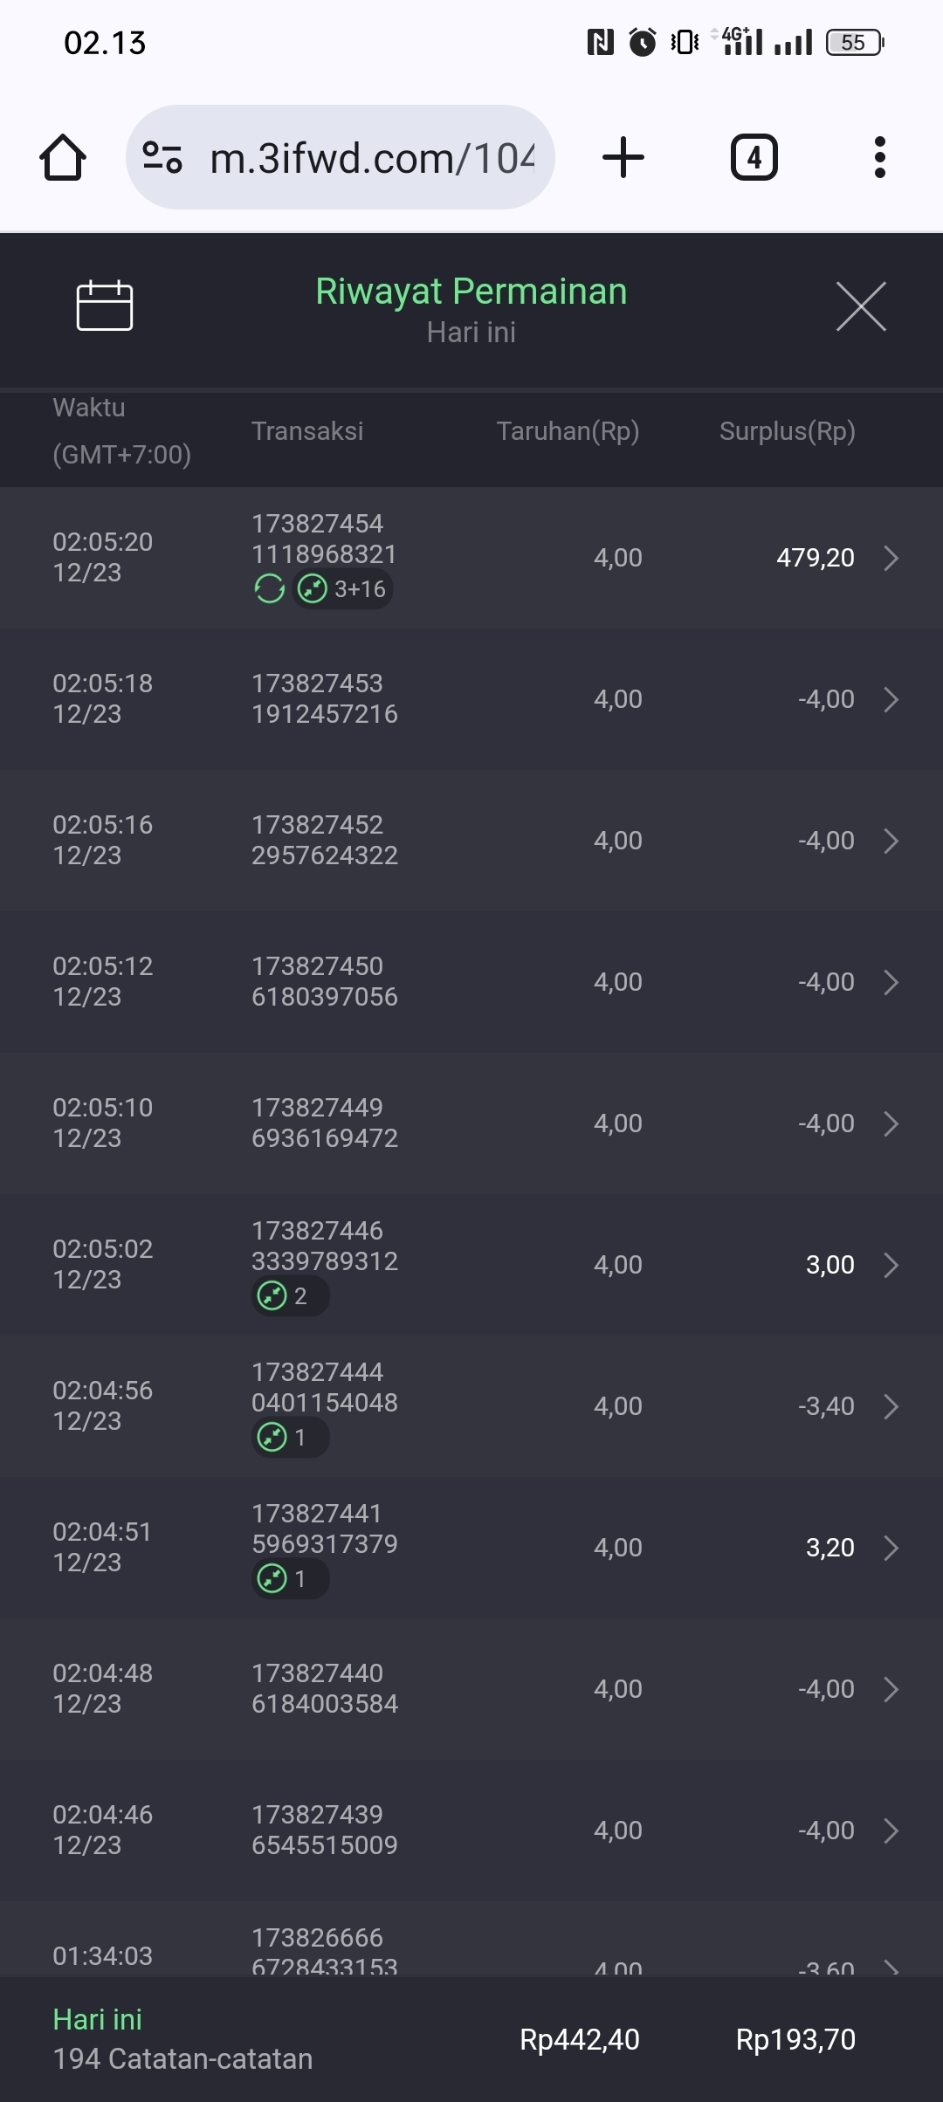Open the browser three-dot menu
The width and height of the screenshot is (943, 2102).
tap(879, 158)
